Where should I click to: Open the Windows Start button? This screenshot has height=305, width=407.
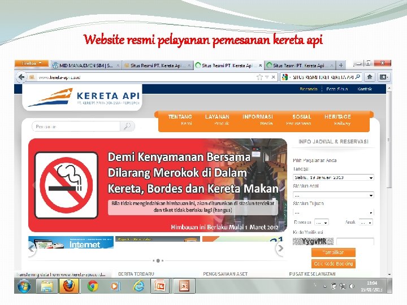(24, 286)
